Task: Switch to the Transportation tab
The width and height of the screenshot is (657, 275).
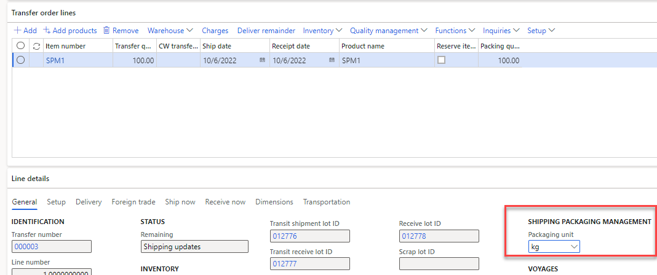Action: click(x=326, y=202)
